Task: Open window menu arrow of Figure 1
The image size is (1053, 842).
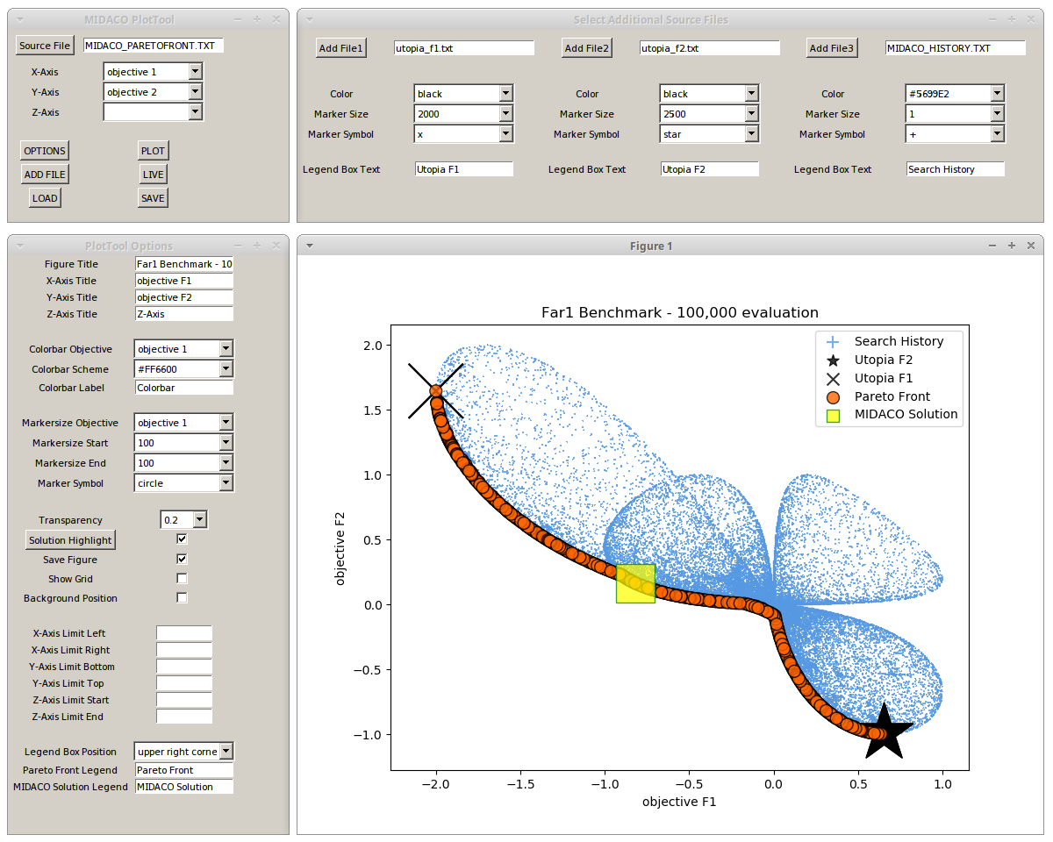Action: [310, 246]
